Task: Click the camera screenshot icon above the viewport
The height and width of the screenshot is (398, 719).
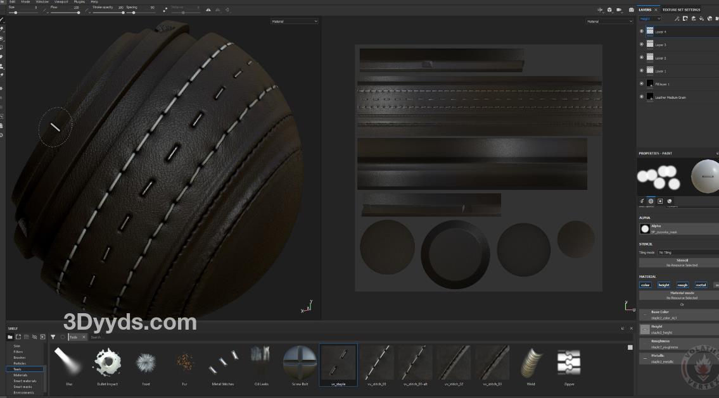Action: pos(631,10)
